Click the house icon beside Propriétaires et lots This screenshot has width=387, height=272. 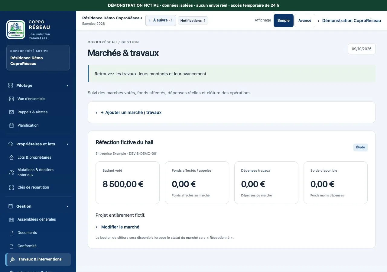click(11, 144)
